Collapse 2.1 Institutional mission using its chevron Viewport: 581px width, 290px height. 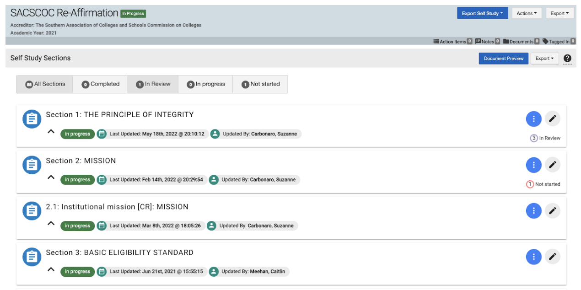(51, 223)
